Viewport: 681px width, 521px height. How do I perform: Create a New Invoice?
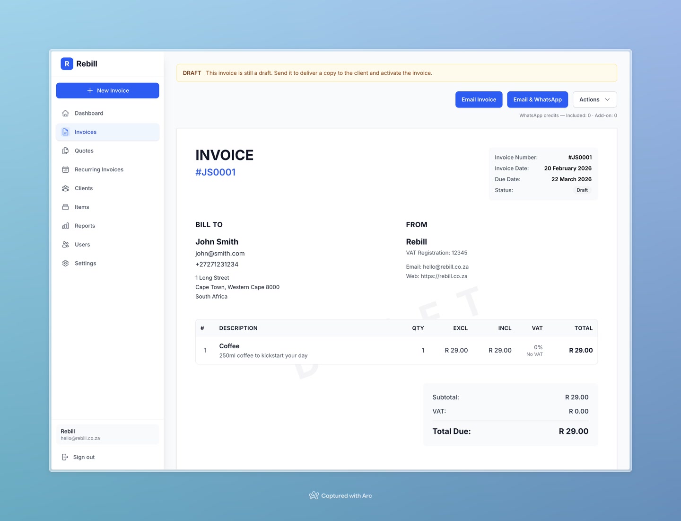pos(107,90)
